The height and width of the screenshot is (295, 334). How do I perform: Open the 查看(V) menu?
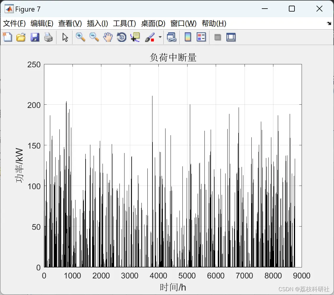[x=70, y=23]
